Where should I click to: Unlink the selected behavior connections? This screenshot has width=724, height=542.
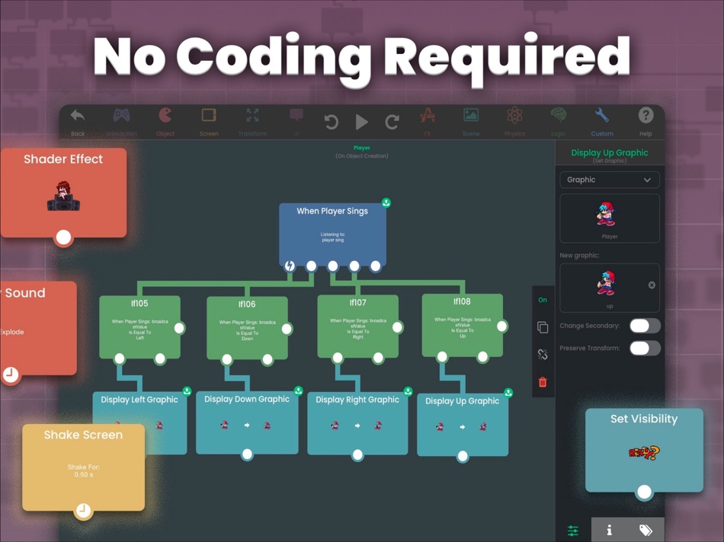click(543, 354)
